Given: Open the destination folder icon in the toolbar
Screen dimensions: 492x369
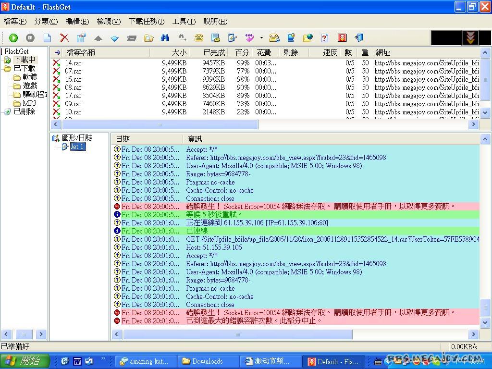Looking at the screenshot, I should coord(149,38).
